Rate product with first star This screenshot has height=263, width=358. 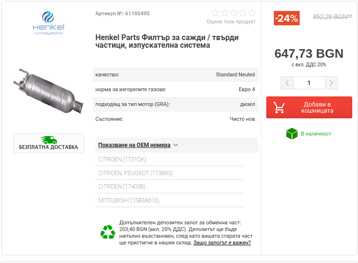(x=215, y=13)
